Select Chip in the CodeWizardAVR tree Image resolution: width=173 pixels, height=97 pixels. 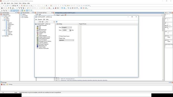[x=40, y=27]
